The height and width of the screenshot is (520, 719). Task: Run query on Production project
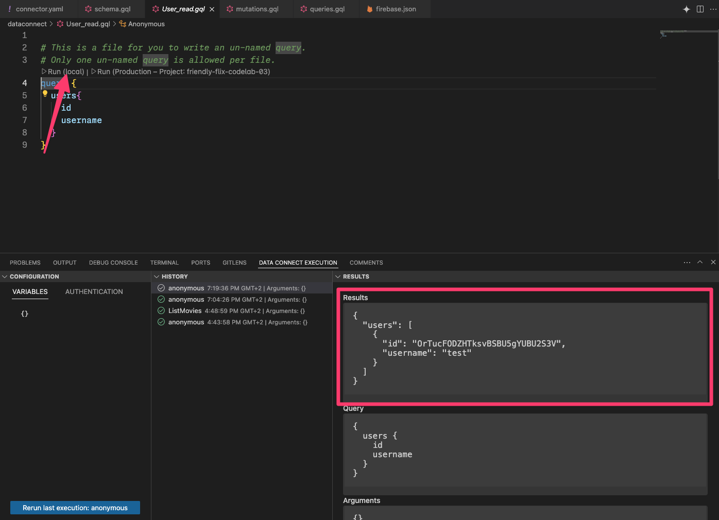[183, 72]
